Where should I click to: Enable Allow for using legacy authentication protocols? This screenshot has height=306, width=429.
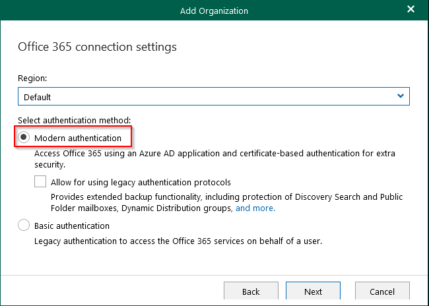pos(40,181)
